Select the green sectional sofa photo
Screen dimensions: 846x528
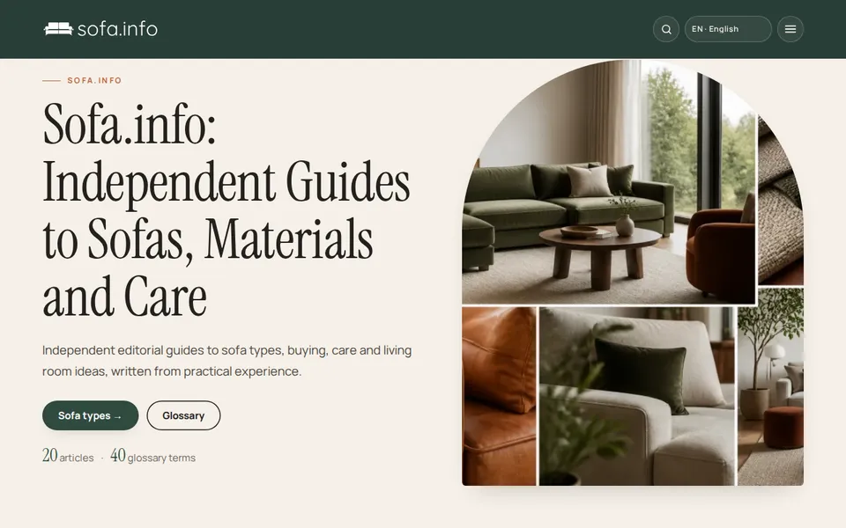(x=609, y=183)
